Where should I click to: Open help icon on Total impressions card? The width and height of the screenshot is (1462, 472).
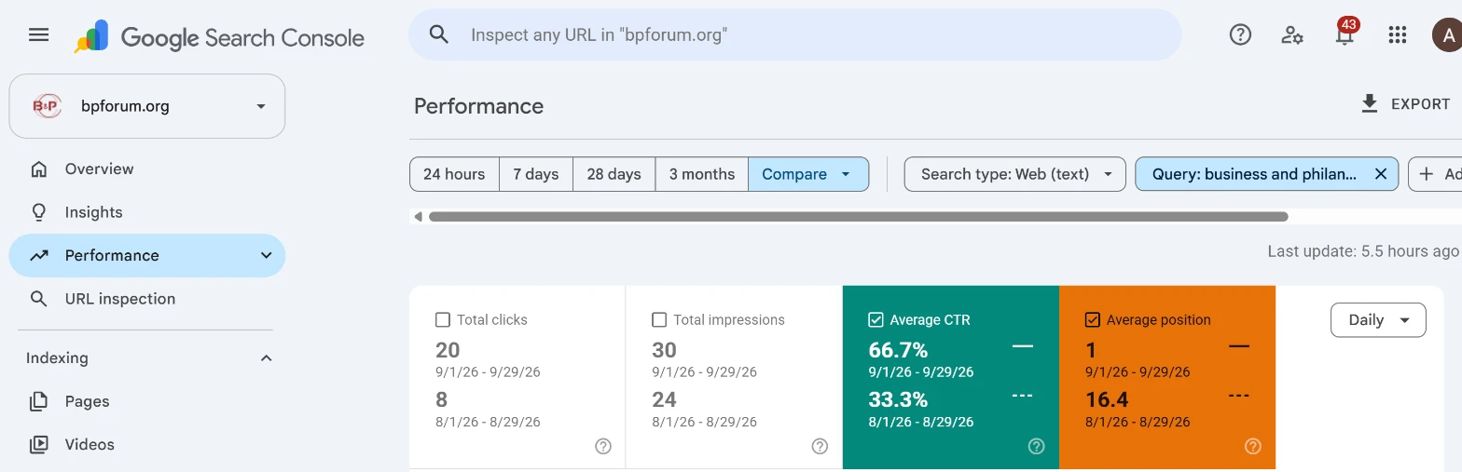tap(820, 446)
